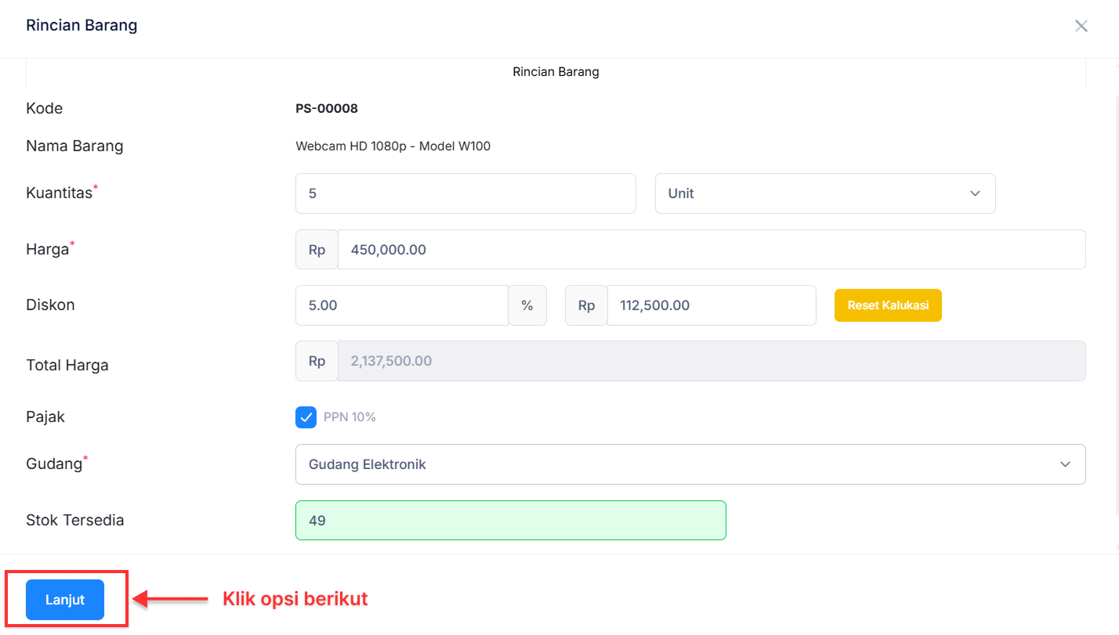The image size is (1119, 635).
Task: Click the Diskon amount field showing 112,500.00
Action: [x=711, y=305]
